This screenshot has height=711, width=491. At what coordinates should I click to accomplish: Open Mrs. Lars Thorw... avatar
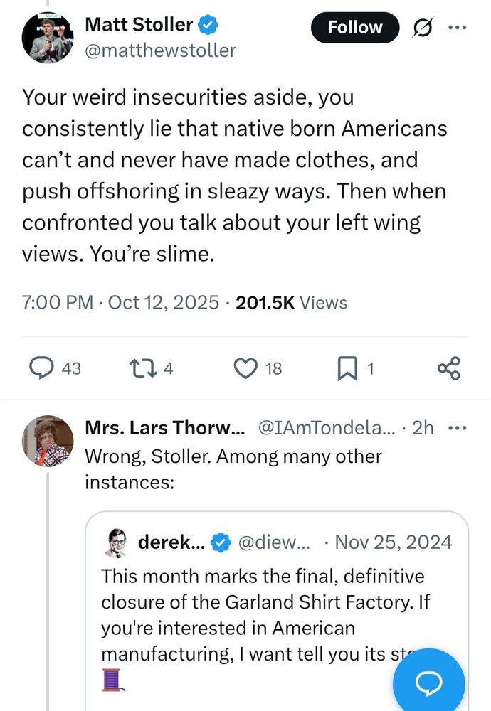point(48,441)
